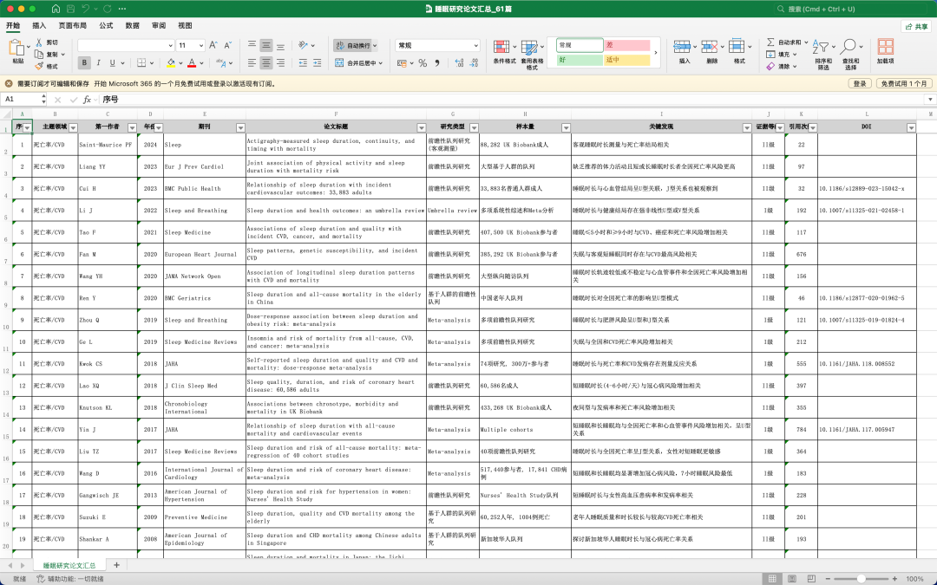Click the fx insert function icon
937x585 pixels.
[88, 100]
